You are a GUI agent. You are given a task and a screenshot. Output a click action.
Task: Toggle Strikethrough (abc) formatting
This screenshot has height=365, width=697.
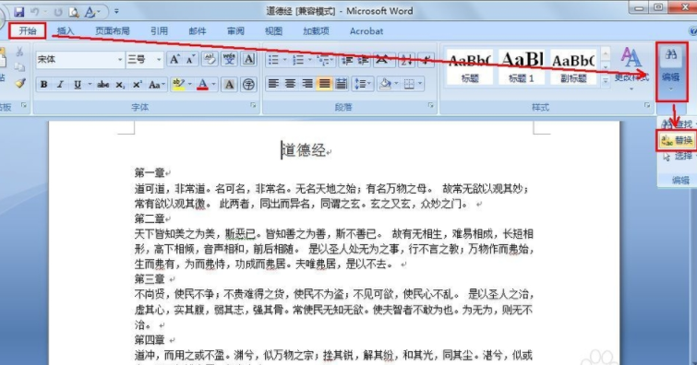pos(103,85)
